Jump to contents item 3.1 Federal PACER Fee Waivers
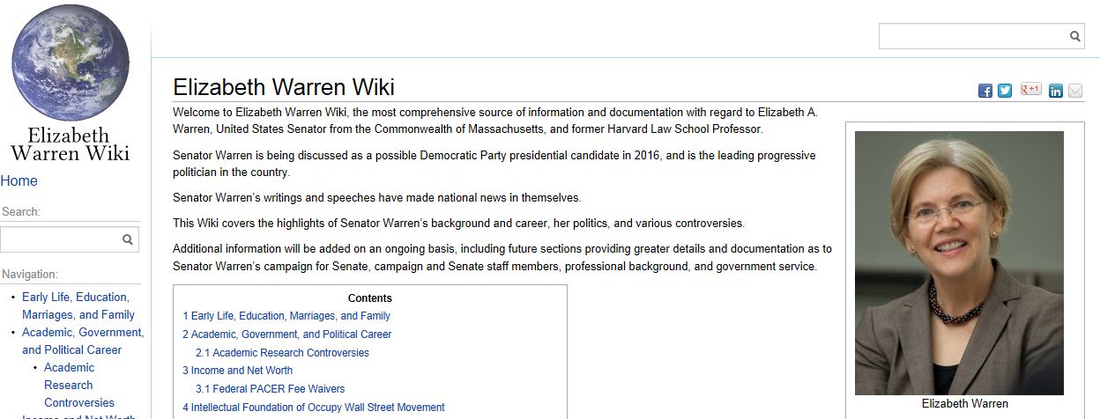 coord(270,389)
